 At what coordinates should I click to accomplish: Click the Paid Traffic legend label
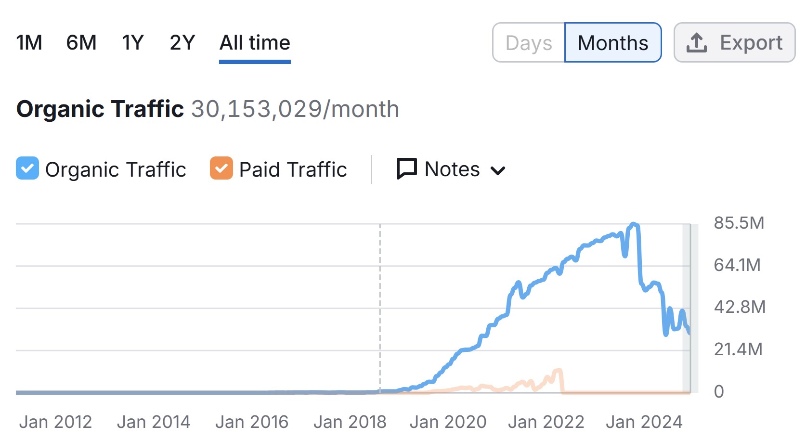click(293, 169)
